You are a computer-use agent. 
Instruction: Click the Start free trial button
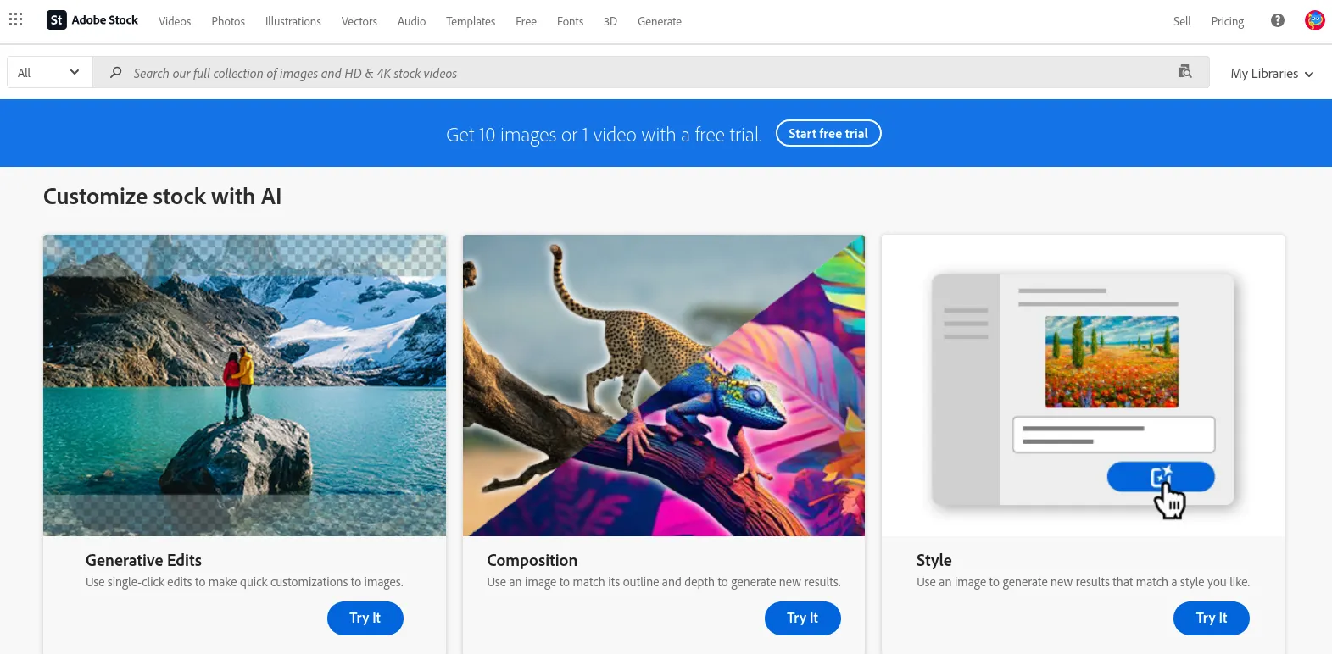tap(828, 134)
